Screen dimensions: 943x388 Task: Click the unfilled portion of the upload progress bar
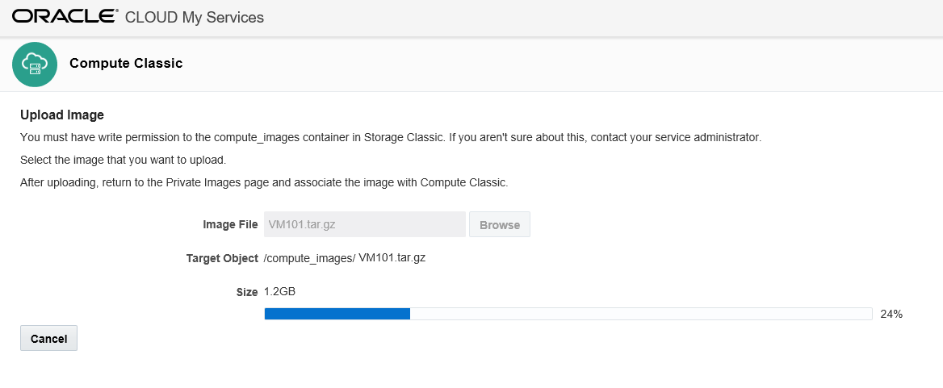(x=641, y=314)
